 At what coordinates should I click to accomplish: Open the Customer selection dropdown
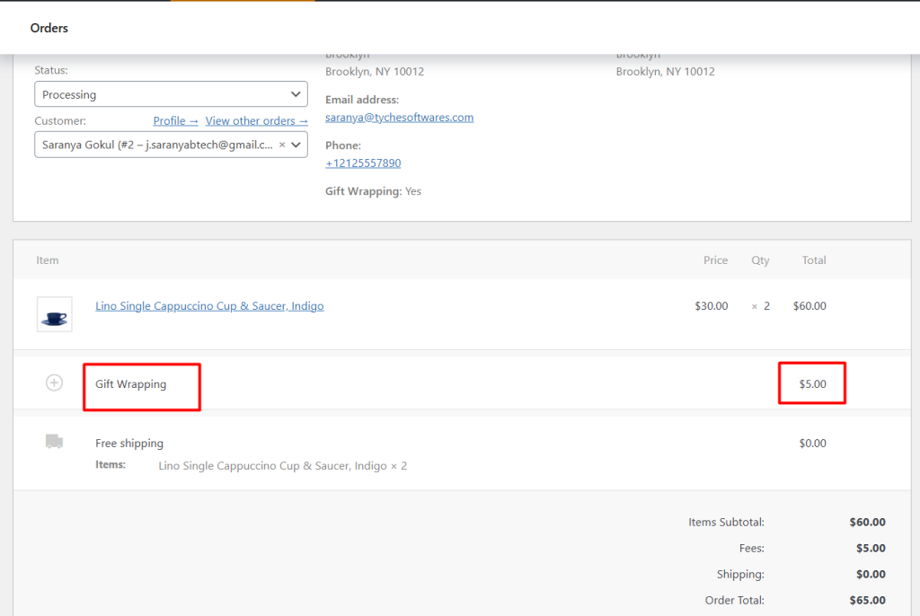click(x=171, y=145)
